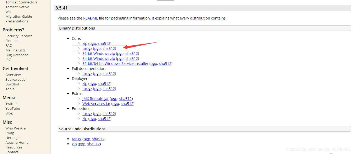353x154 pixels.
Task: Download 32-bit/64-bit Windows Service Installer
Action: 115,64
